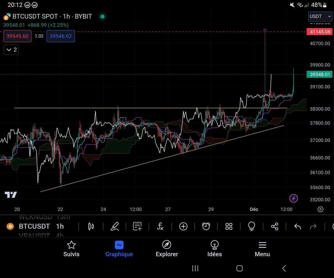Open chart settings hexagon icon
The image size is (334, 278).
coord(320,209)
